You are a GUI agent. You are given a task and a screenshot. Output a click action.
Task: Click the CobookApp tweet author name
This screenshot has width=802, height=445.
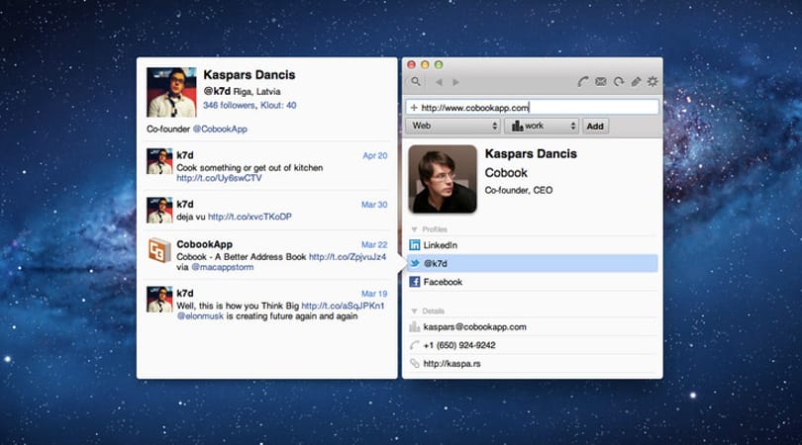click(x=204, y=244)
